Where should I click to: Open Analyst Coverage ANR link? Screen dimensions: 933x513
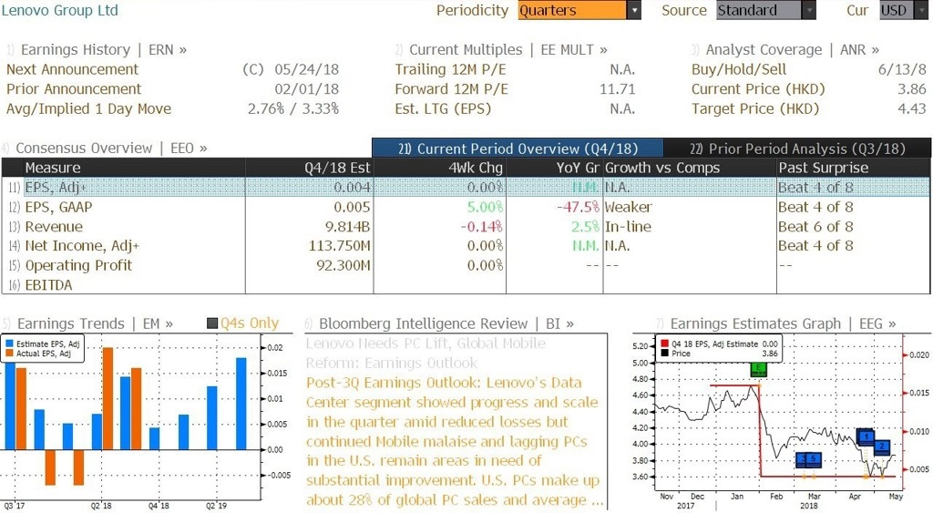click(x=785, y=50)
